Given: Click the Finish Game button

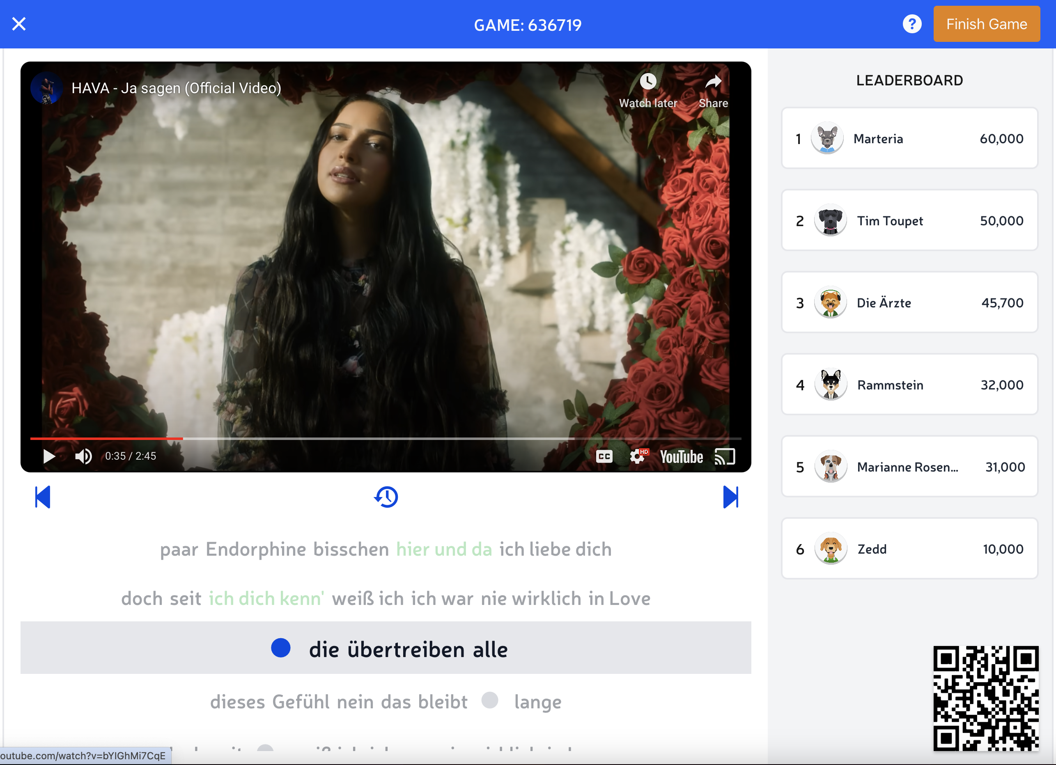Looking at the screenshot, I should (x=986, y=24).
